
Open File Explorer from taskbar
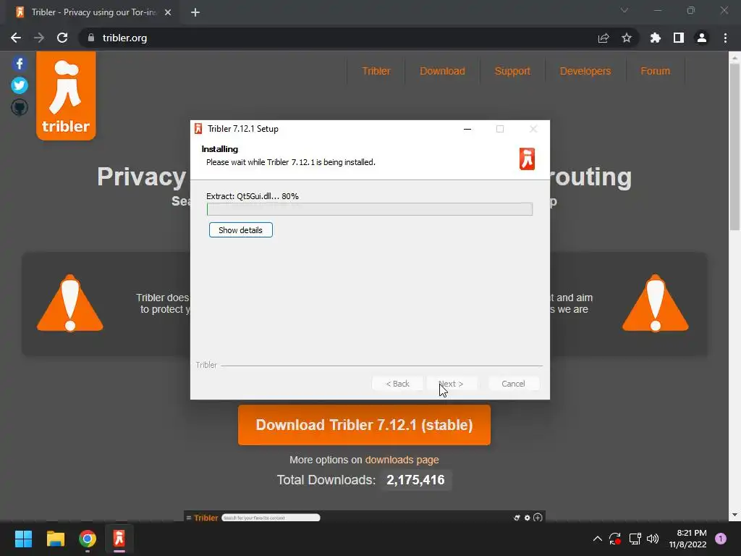[55, 539]
